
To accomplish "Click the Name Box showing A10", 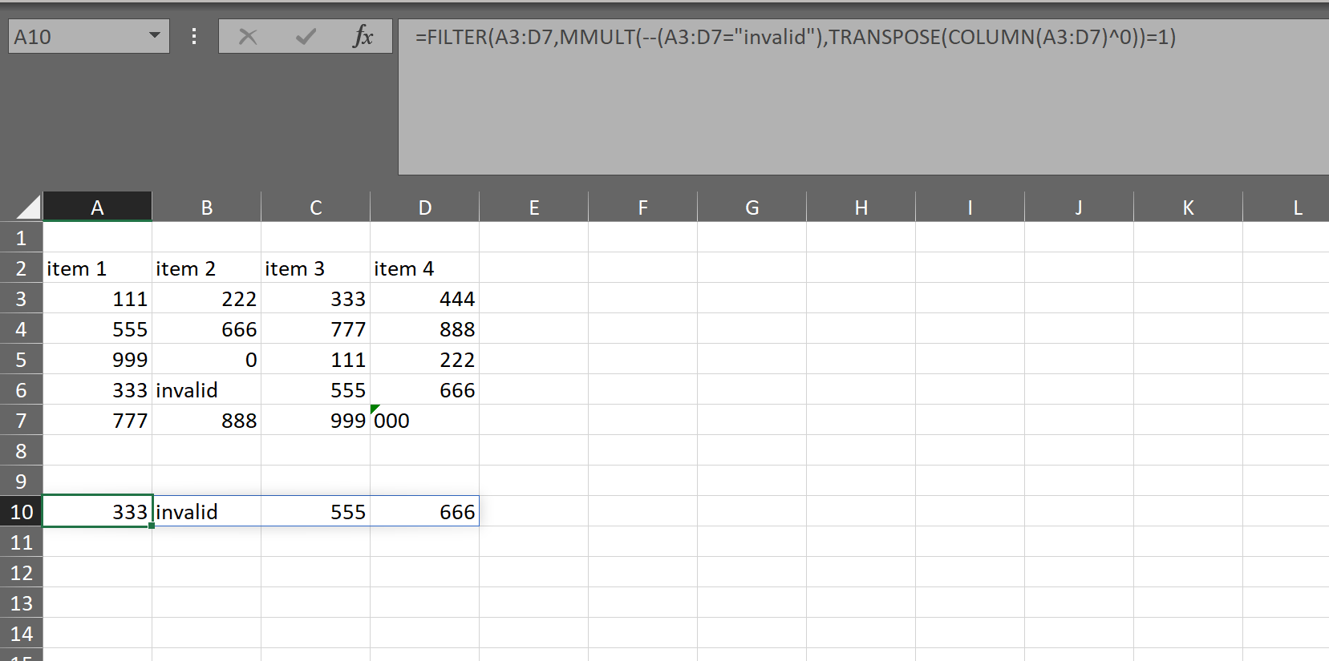I will (89, 37).
